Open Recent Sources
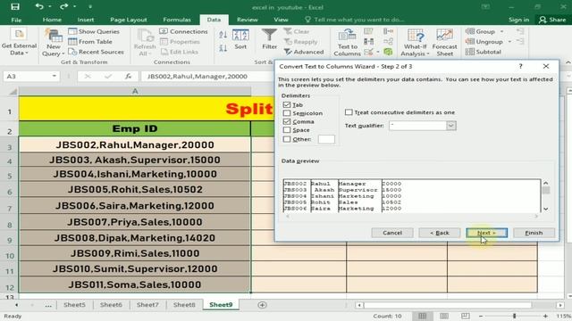This screenshot has width=572, height=321. tap(97, 52)
